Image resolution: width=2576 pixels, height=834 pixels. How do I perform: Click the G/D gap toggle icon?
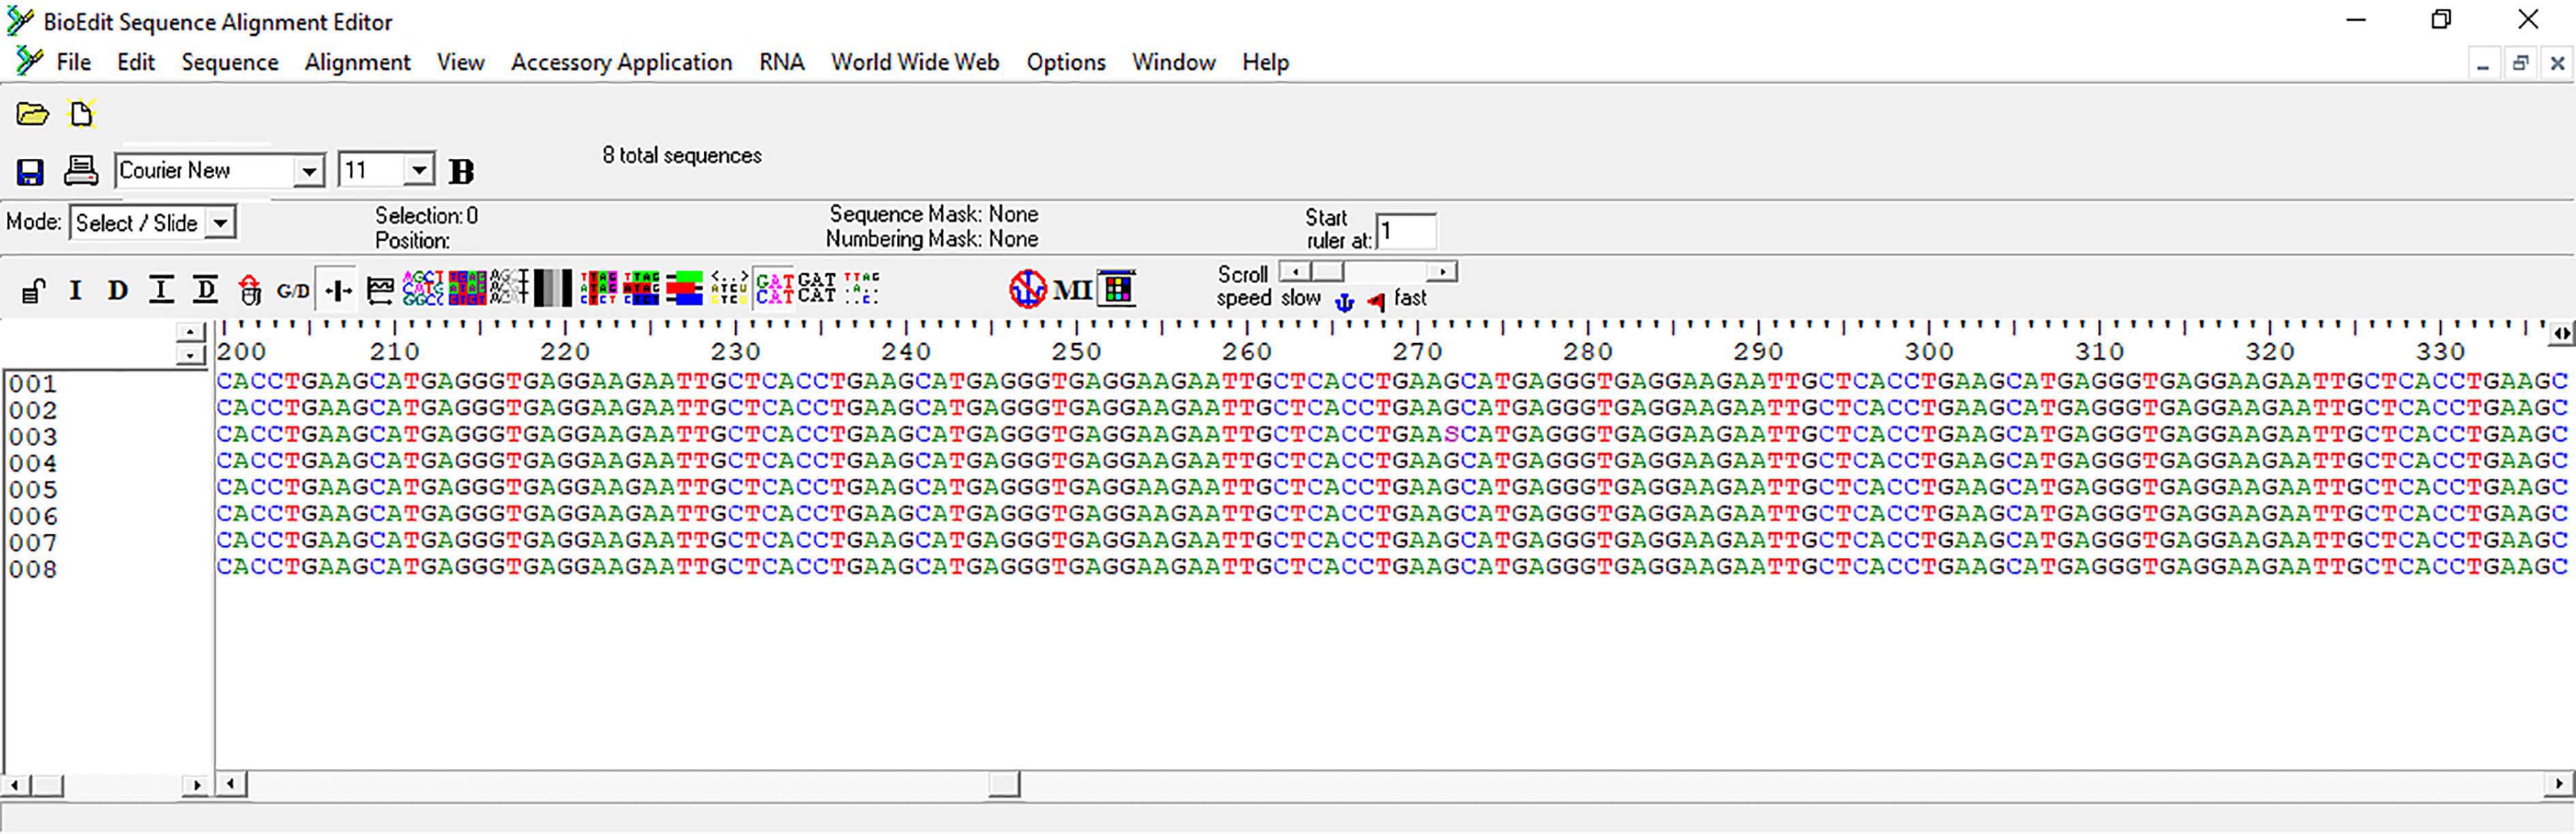[292, 291]
